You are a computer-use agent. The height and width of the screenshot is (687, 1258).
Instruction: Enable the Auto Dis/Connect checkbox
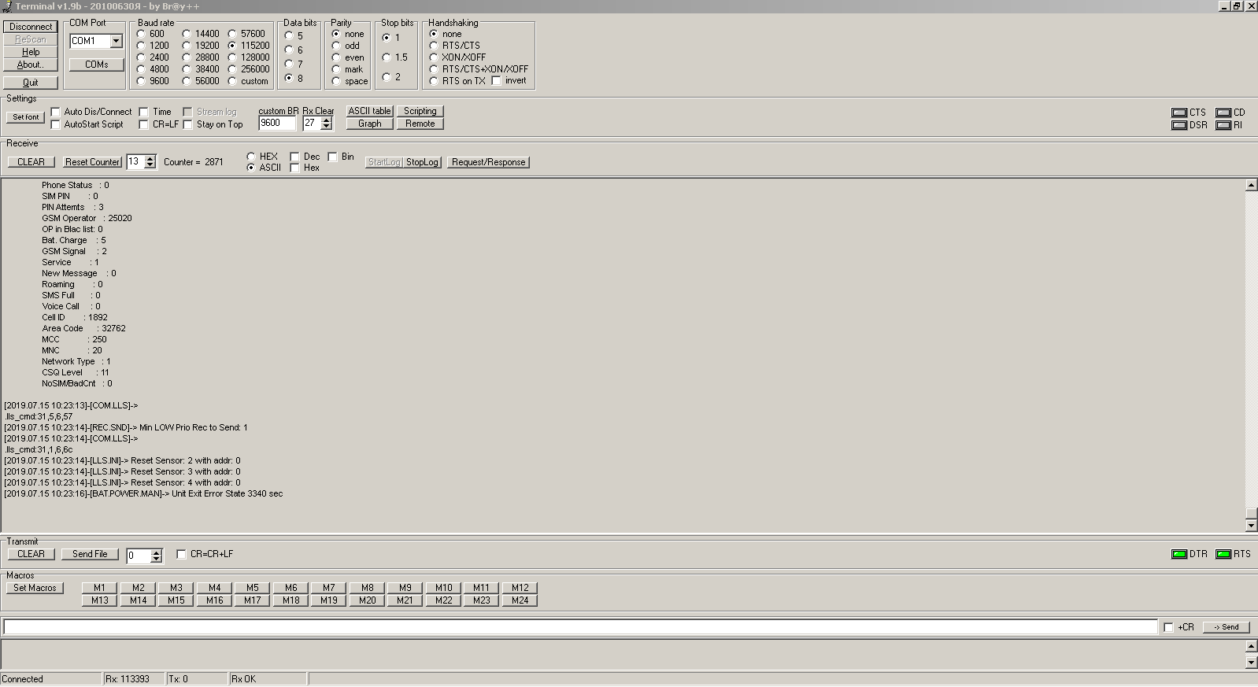click(x=56, y=112)
